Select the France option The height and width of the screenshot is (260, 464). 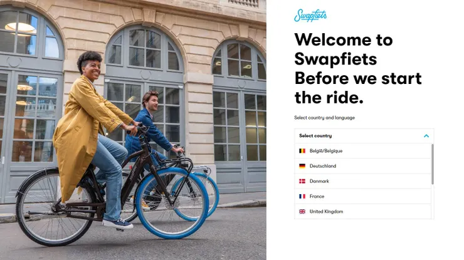click(x=363, y=196)
